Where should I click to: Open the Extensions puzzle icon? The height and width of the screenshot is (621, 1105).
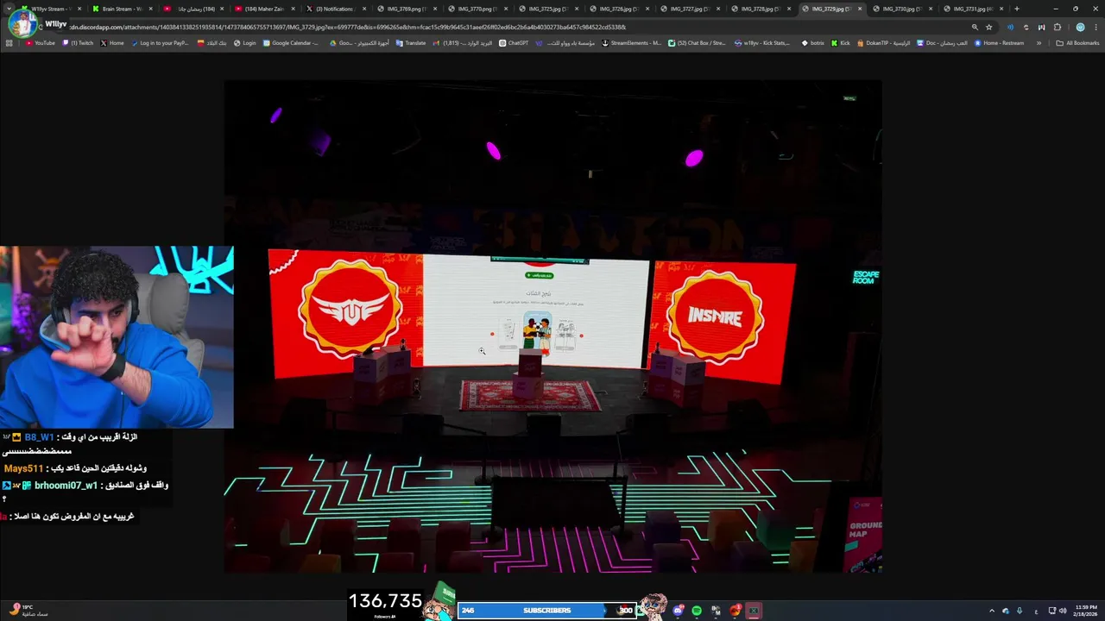click(x=1058, y=27)
